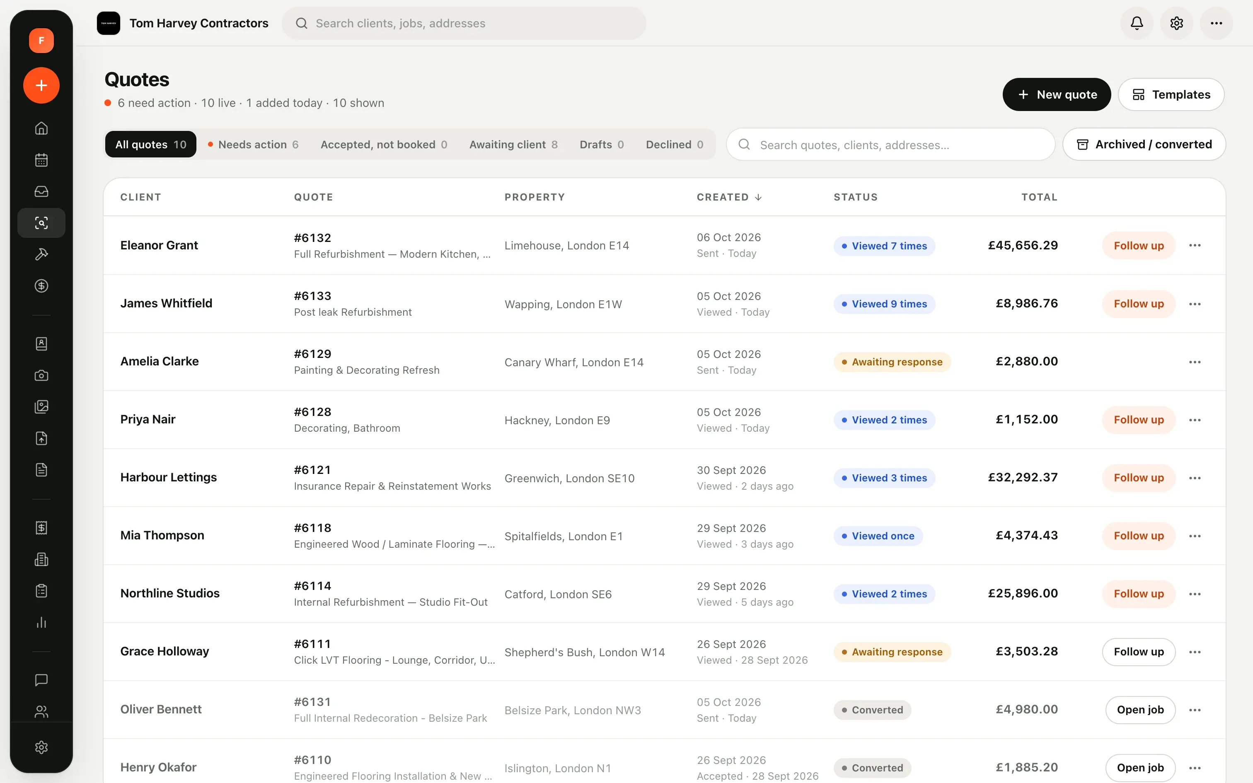Open the Templates button
Viewport: 1253px width, 783px height.
click(1171, 95)
